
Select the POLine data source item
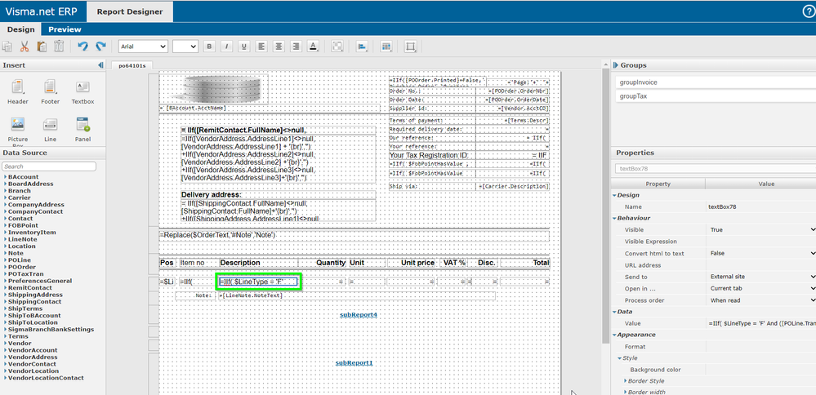click(20, 260)
